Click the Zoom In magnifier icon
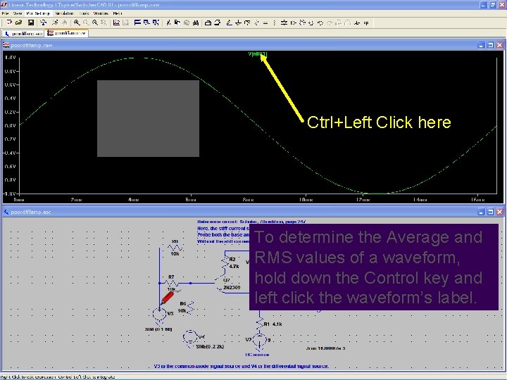Viewport: 507px width, 380px height. pos(77,23)
